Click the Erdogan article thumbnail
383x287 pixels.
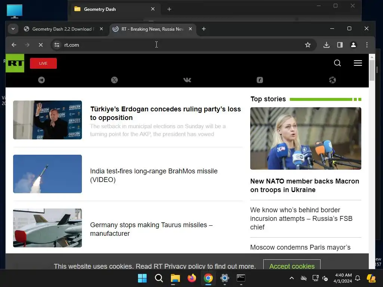coord(48,120)
